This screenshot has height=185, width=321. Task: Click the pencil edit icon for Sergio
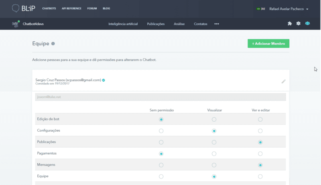click(x=283, y=81)
